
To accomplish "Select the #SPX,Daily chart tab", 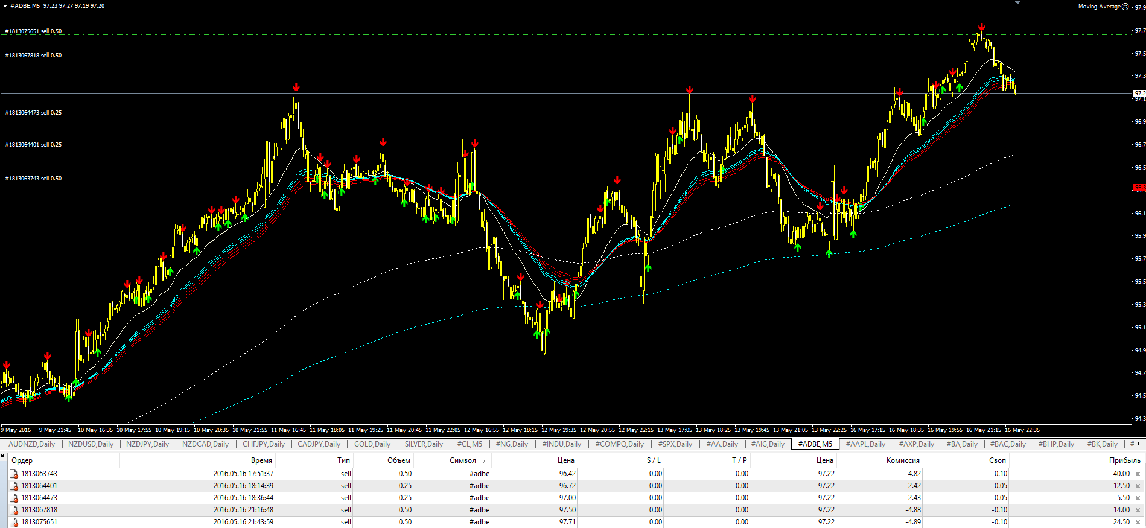I will point(675,444).
